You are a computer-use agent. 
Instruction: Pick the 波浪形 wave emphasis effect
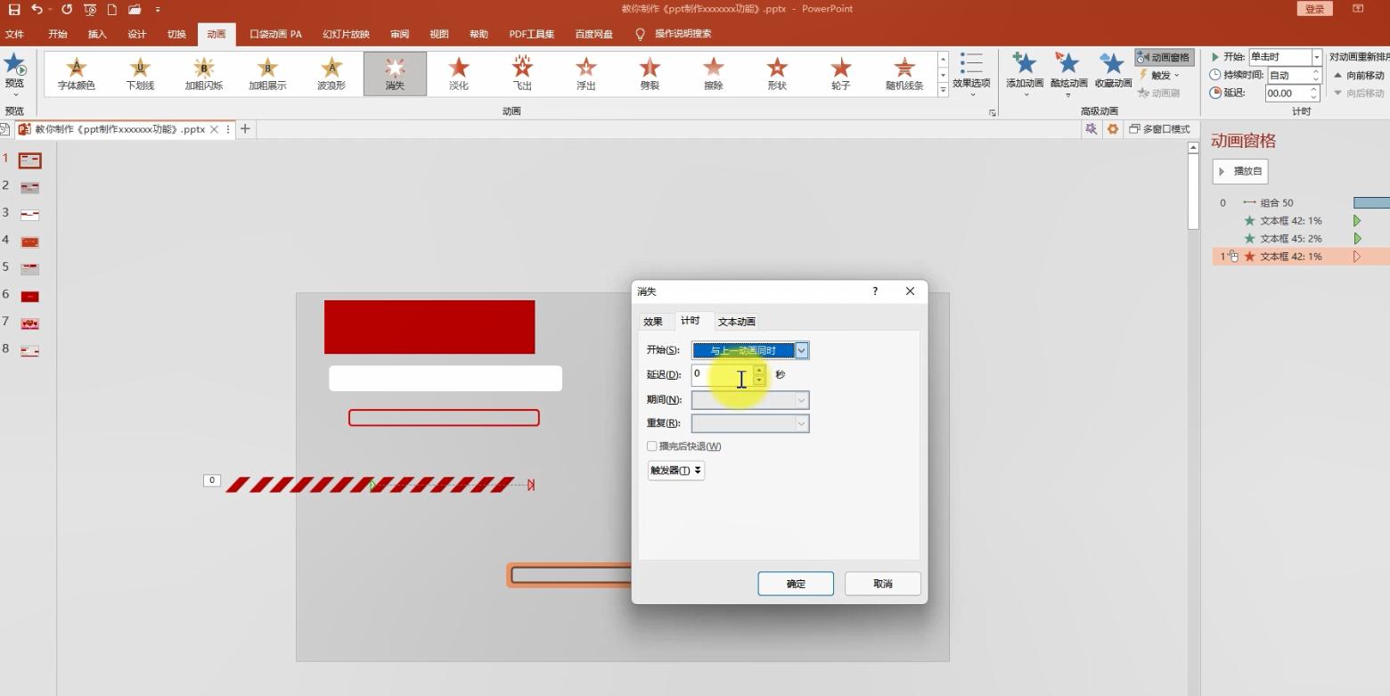(331, 73)
